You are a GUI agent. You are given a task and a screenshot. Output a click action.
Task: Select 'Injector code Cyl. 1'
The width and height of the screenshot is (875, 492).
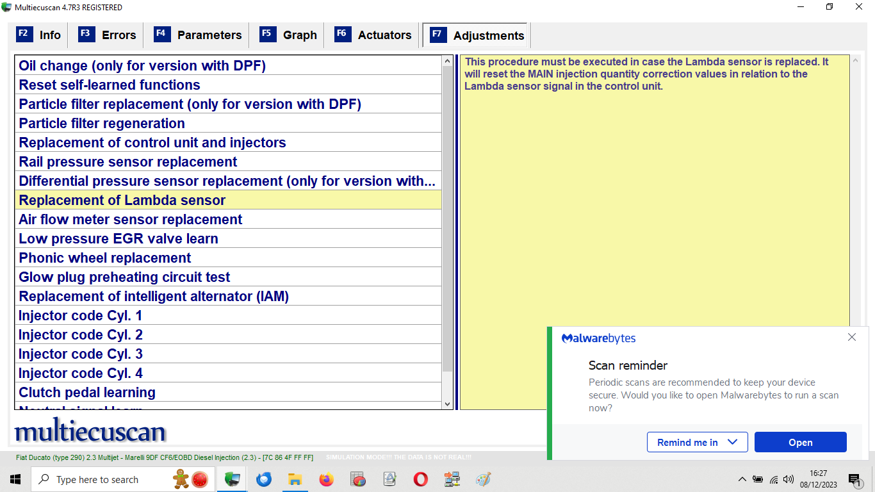click(x=228, y=315)
